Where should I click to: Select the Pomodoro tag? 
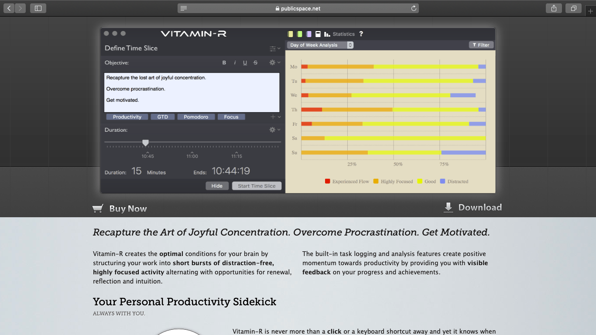(196, 117)
